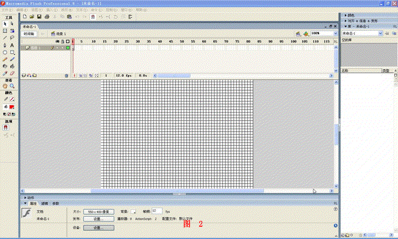The width and height of the screenshot is (398, 239).
Task: Click the Insert Layer icon
Action: (24, 75)
